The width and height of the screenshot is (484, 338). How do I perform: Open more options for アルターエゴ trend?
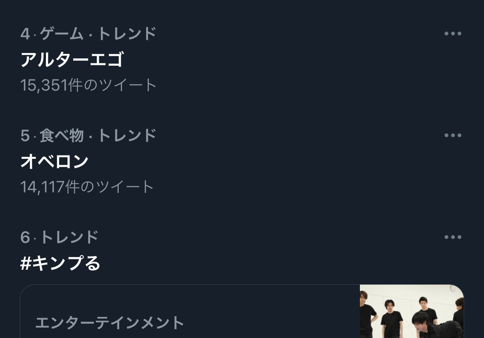point(453,34)
